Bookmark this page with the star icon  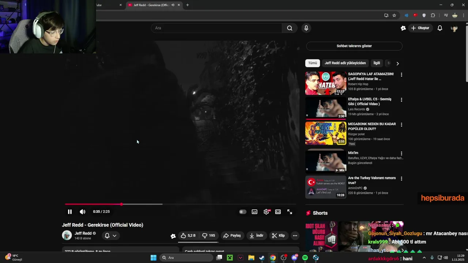coord(394,15)
